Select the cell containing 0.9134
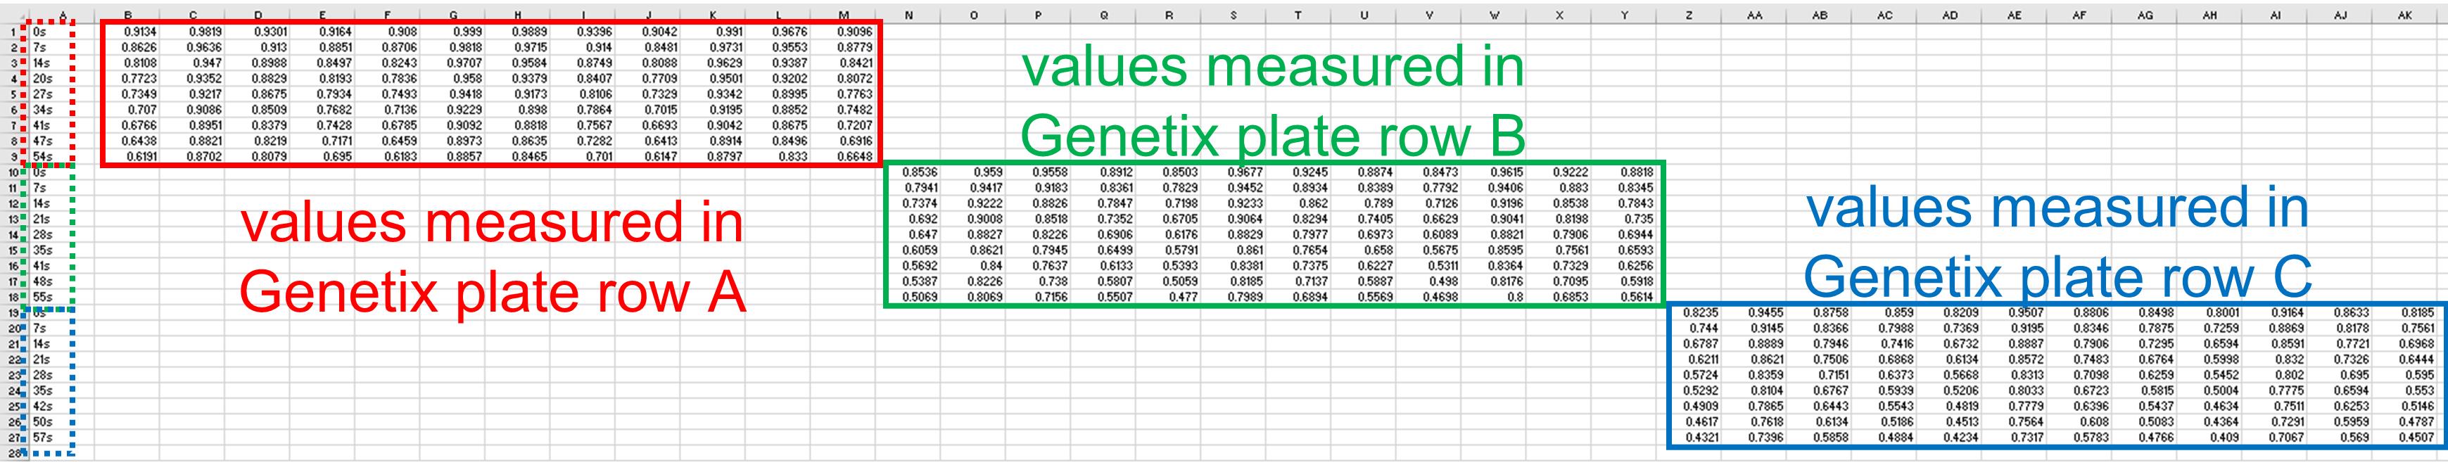 click(127, 32)
